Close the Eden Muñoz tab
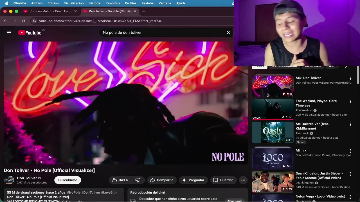Image resolution: width=360 pixels, height=202 pixels. click(x=75, y=11)
